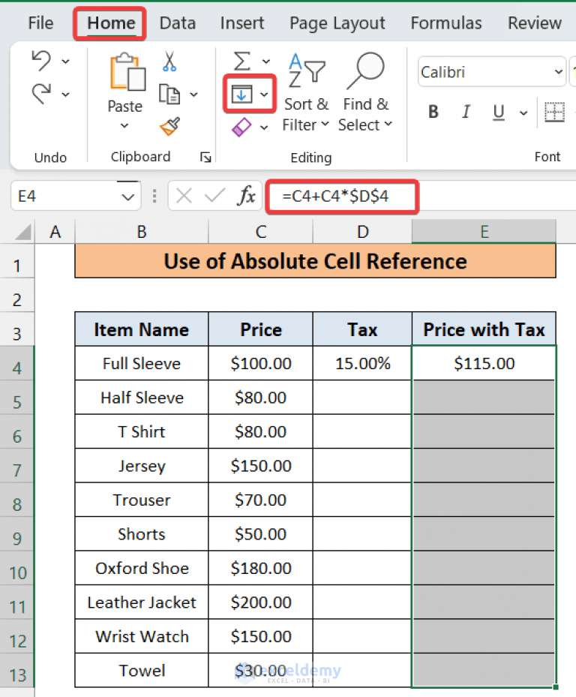Switch to the Formulas ribbon tab
The width and height of the screenshot is (576, 697).
(445, 23)
